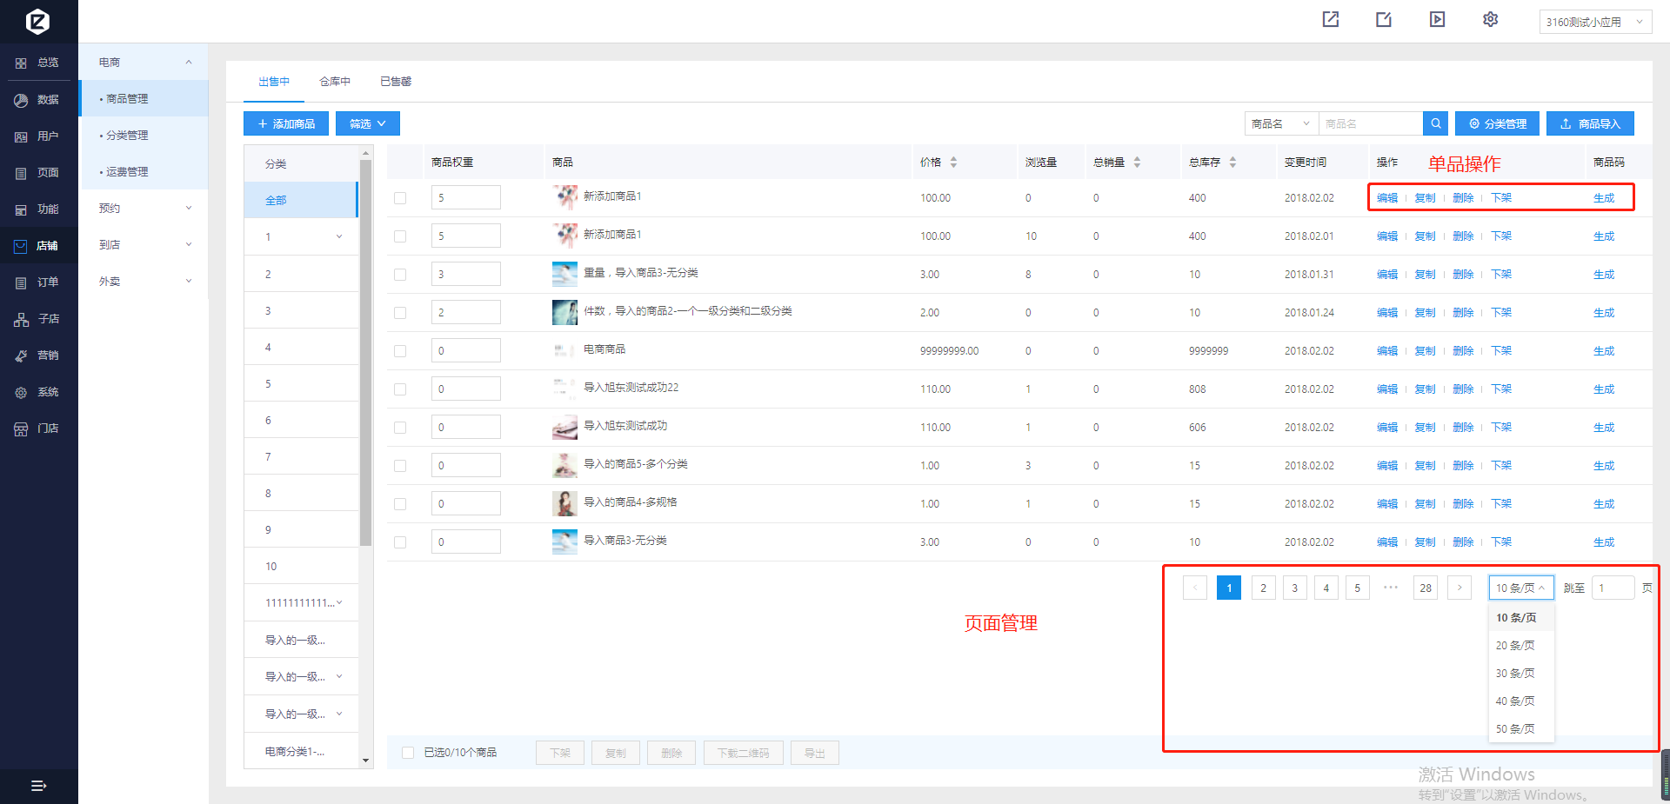Expand the 3160测试小应用 app selector
1670x804 pixels.
click(1594, 22)
